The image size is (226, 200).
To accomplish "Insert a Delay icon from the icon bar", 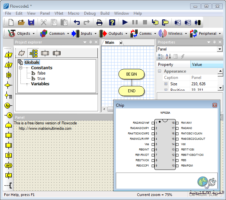I will point(8,75).
